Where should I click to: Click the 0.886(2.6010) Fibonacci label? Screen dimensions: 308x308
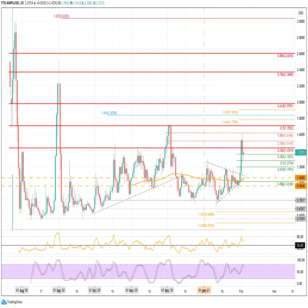[x=285, y=56]
